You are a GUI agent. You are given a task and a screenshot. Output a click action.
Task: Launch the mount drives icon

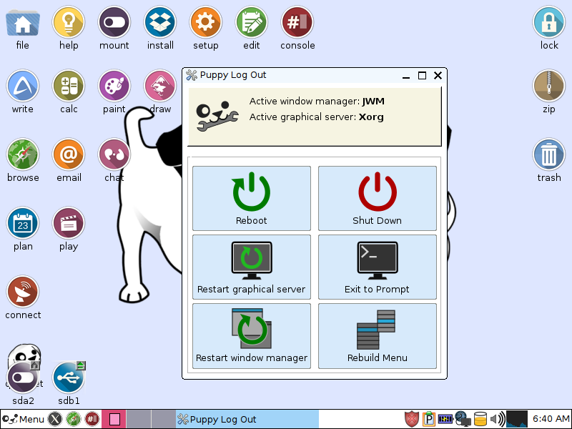114,22
